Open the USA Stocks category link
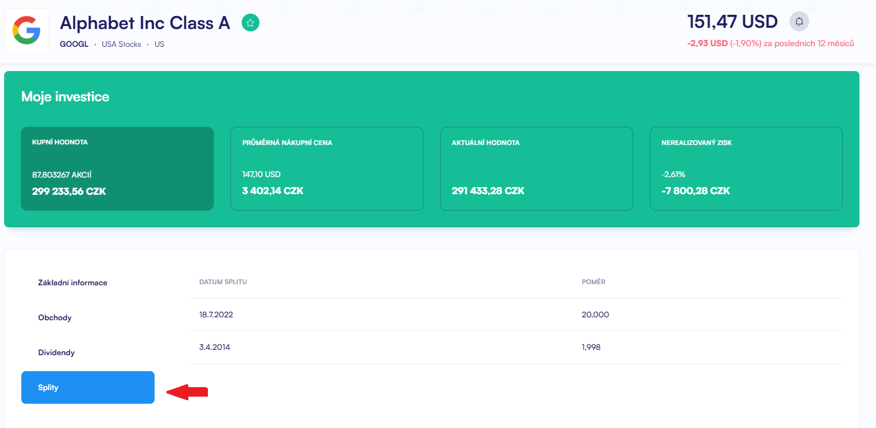876x428 pixels. click(x=121, y=44)
